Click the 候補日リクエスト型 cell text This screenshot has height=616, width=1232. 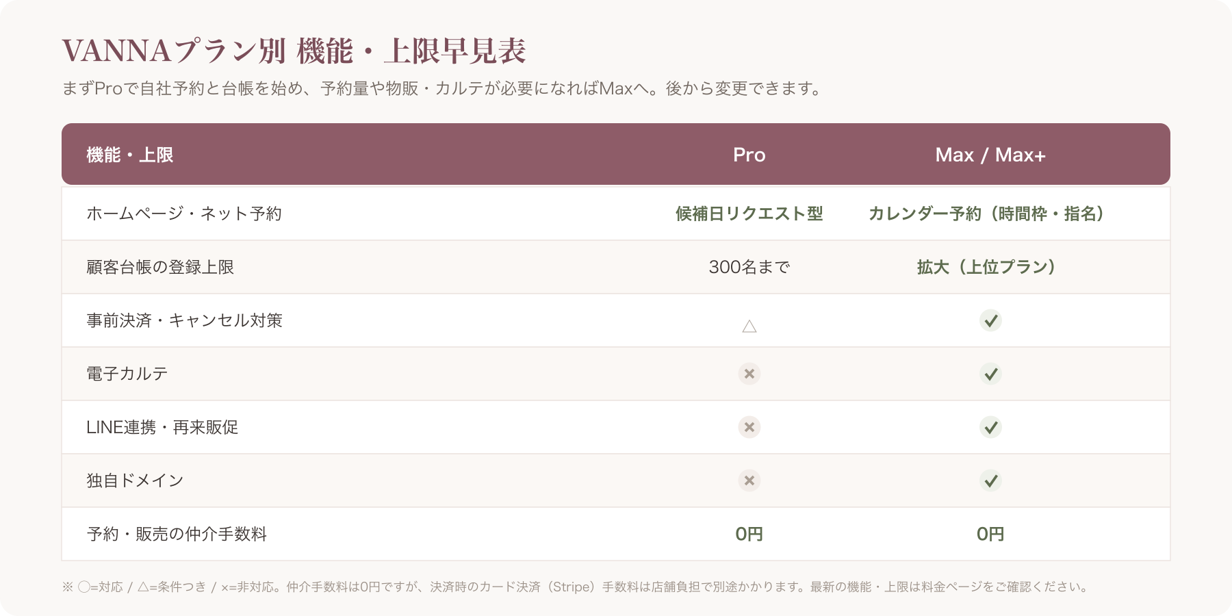click(749, 214)
